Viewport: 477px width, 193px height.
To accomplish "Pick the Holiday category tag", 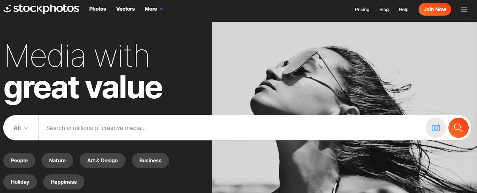I will (x=20, y=182).
